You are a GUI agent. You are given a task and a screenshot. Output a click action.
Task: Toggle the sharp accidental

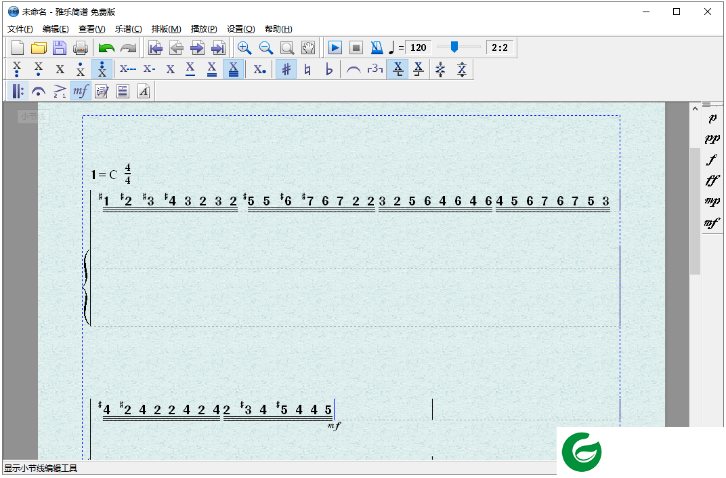pos(286,70)
